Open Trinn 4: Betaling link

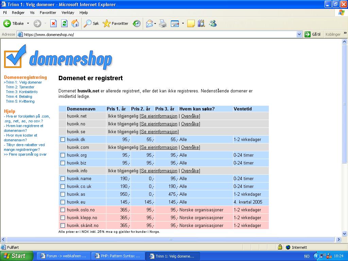pos(19,97)
